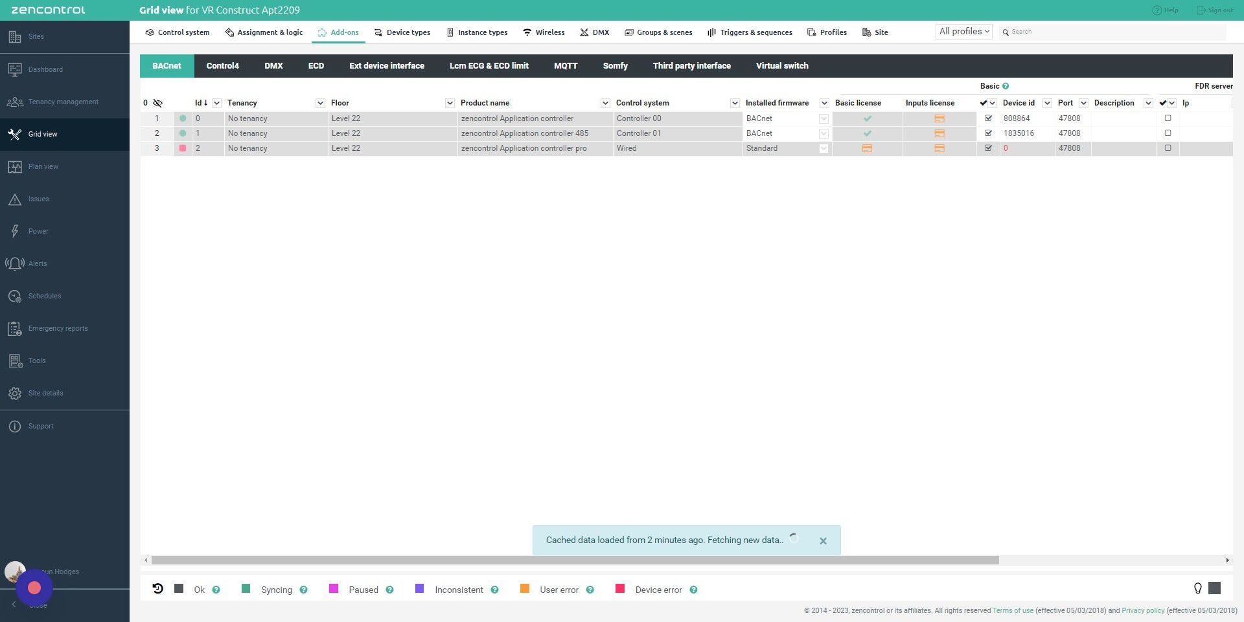Open the Issues warning icon

14,199
